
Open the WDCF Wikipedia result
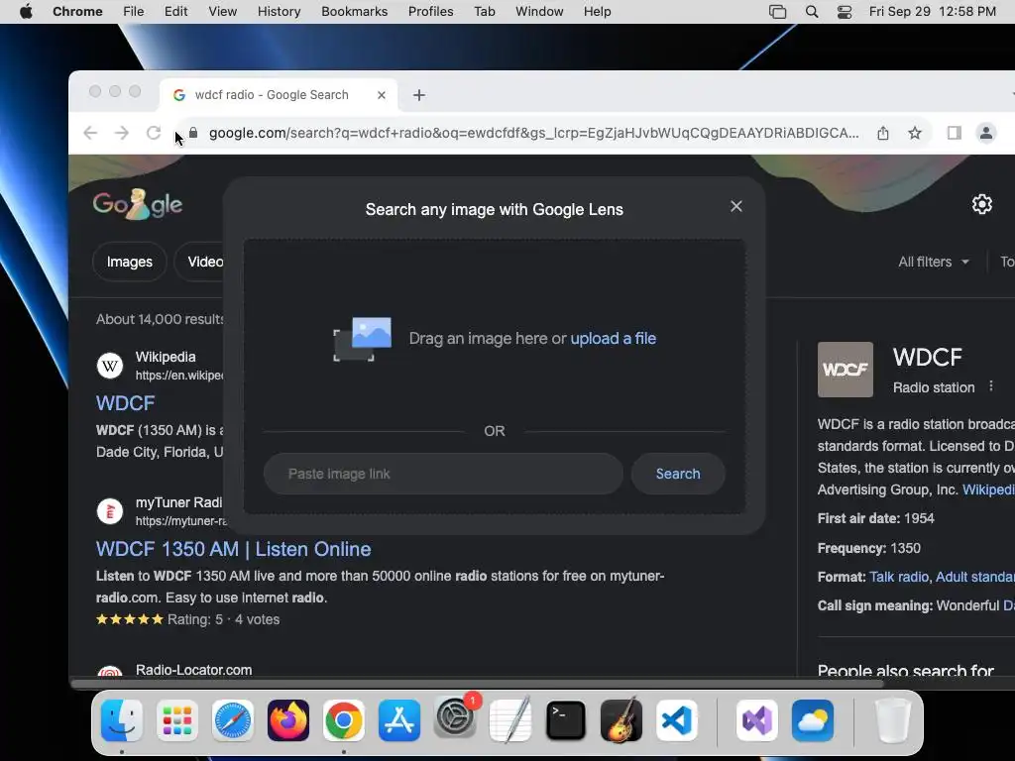tap(126, 403)
